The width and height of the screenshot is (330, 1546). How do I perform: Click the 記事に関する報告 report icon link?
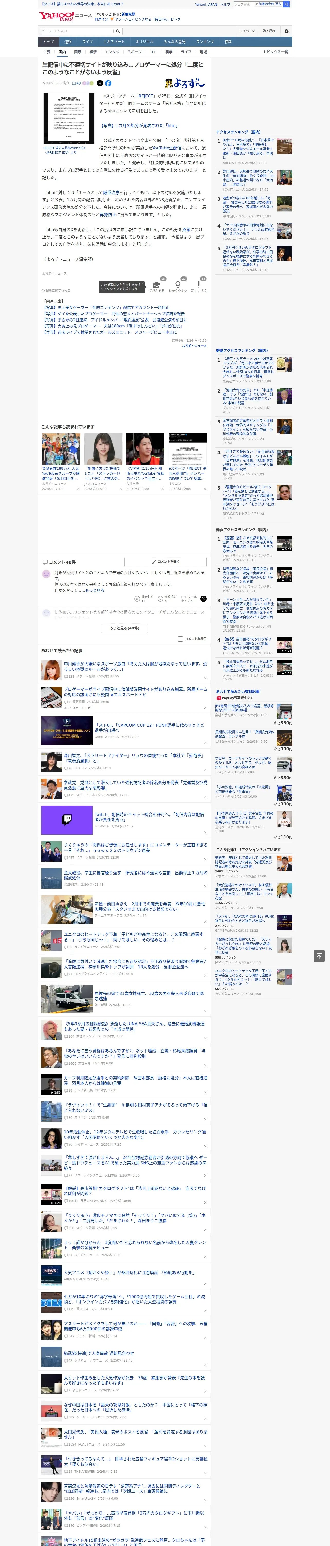[x=56, y=290]
